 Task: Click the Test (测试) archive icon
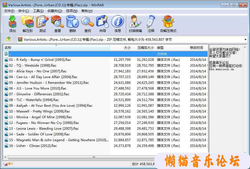[x=42, y=22]
